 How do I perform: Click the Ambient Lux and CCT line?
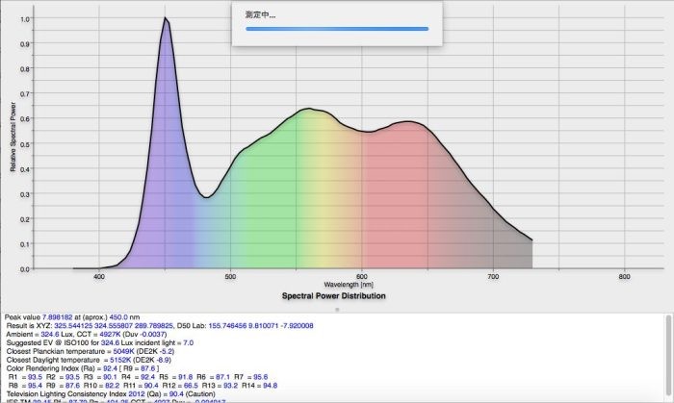(x=87, y=334)
